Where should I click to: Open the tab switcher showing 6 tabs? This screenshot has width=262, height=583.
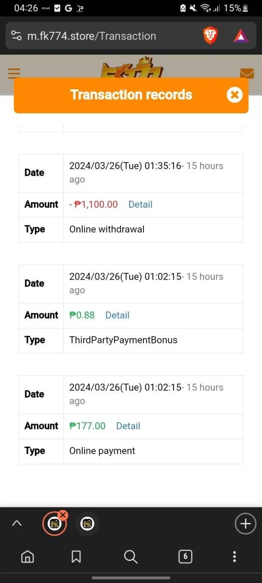(185, 556)
